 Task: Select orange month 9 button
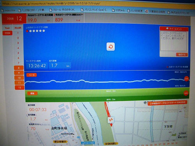(x=19, y=73)
